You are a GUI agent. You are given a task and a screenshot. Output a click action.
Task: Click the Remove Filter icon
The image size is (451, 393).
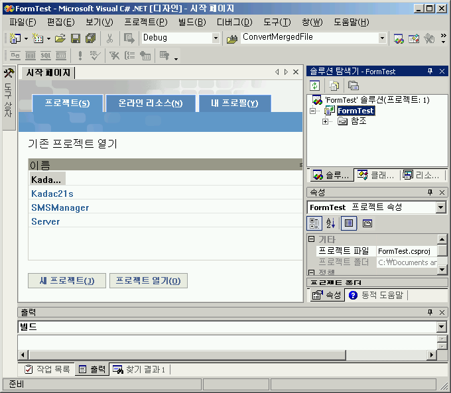pyautogui.click(x=115, y=56)
